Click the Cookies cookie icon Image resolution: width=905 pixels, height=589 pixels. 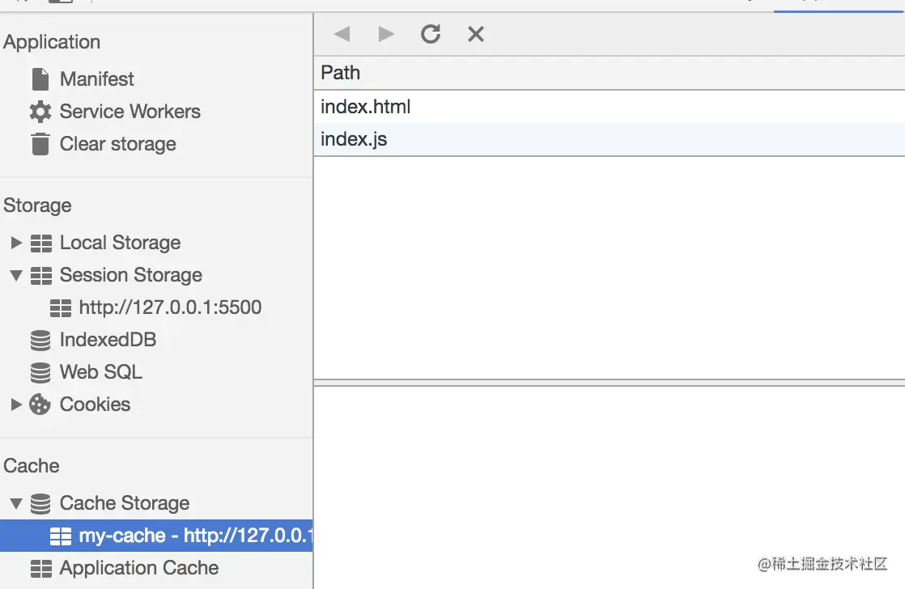click(x=40, y=405)
